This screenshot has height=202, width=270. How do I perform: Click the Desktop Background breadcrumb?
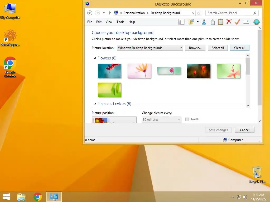(165, 13)
